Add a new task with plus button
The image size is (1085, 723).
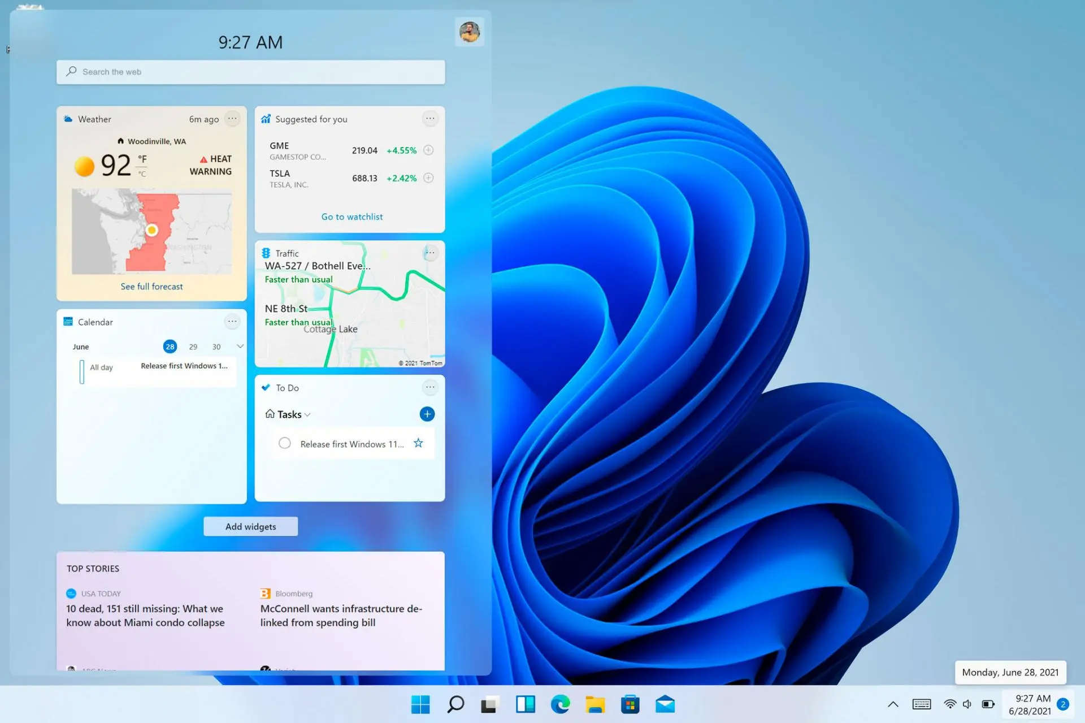[427, 414]
